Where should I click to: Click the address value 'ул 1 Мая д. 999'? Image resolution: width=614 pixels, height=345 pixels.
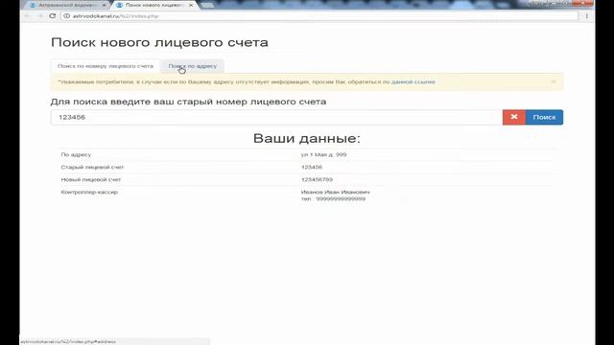coord(323,154)
